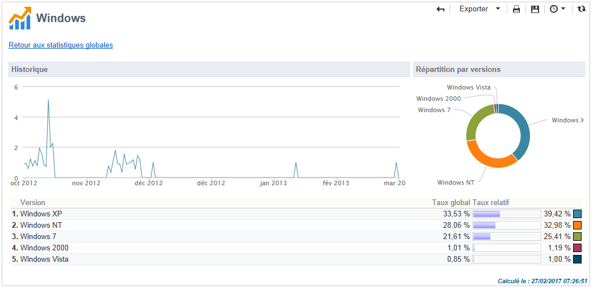602x298 pixels.
Task: Click the 25,41 % relative rate value
Action: click(557, 237)
